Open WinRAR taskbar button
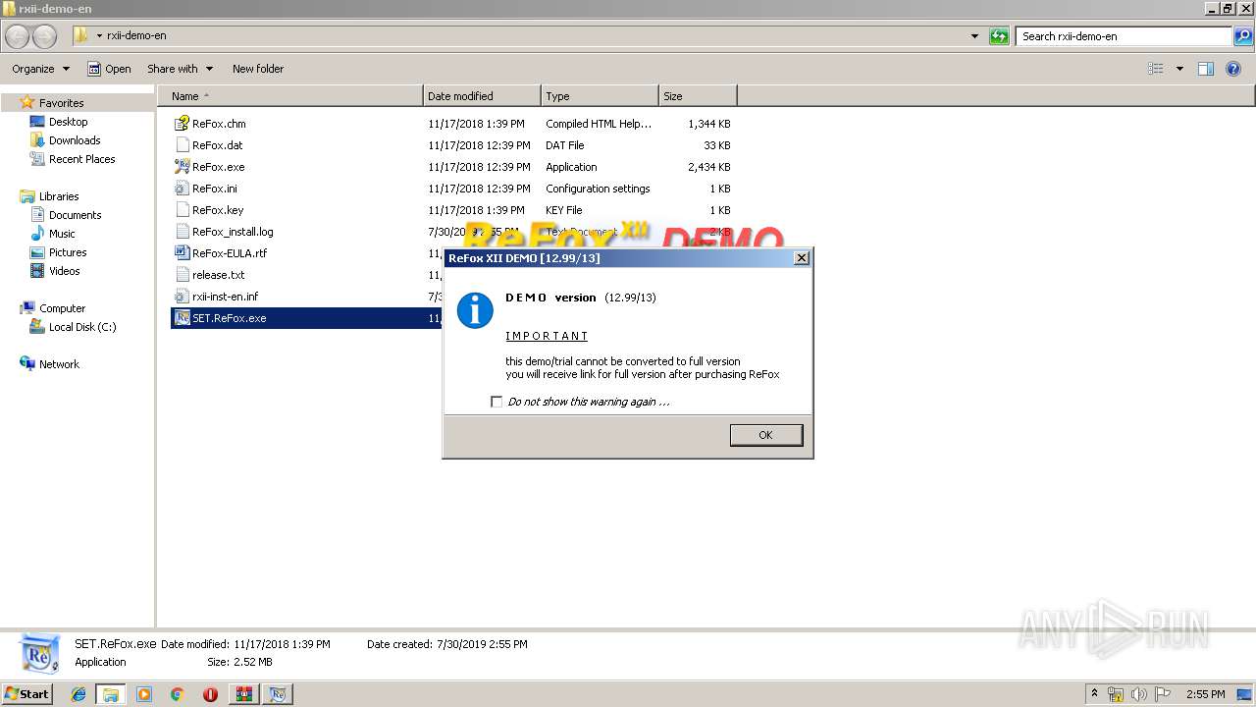 [243, 694]
